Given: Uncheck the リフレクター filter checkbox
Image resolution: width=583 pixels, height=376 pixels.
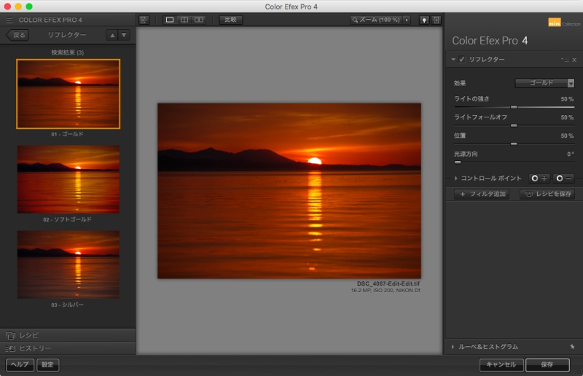Looking at the screenshot, I should 462,60.
